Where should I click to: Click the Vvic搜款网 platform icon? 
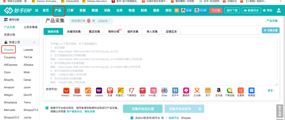pos(153,90)
